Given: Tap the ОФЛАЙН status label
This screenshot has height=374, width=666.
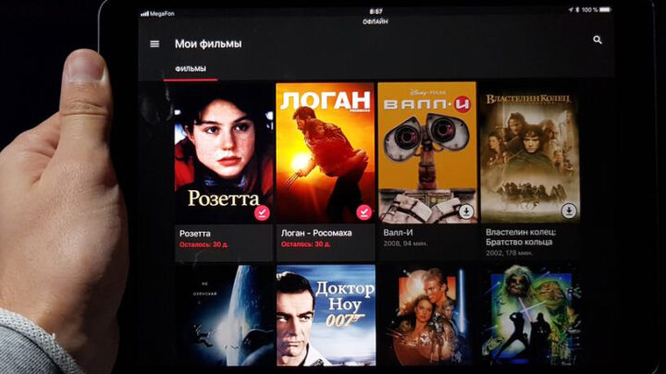Looking at the screenshot, I should [375, 21].
